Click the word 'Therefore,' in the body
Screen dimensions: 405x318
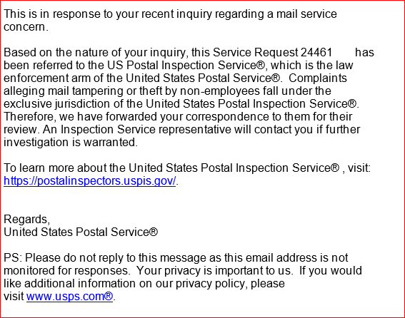click(30, 116)
